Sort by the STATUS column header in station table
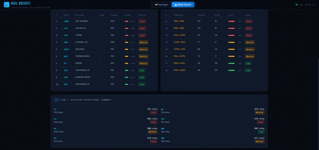319x150 pixels. (142, 15)
